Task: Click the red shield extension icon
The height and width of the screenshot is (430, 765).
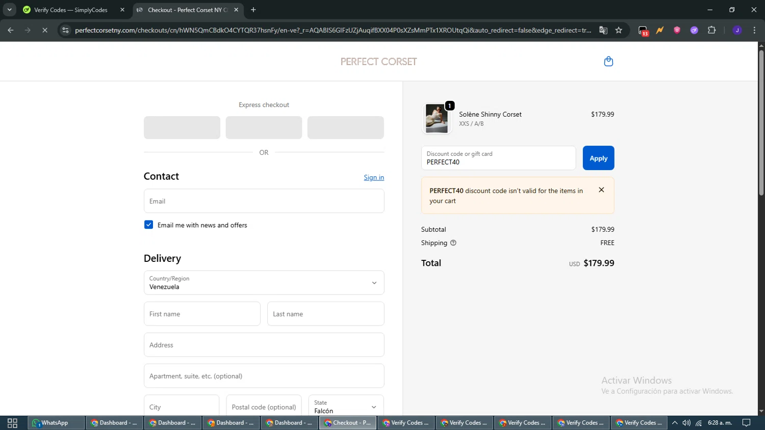Action: (677, 30)
